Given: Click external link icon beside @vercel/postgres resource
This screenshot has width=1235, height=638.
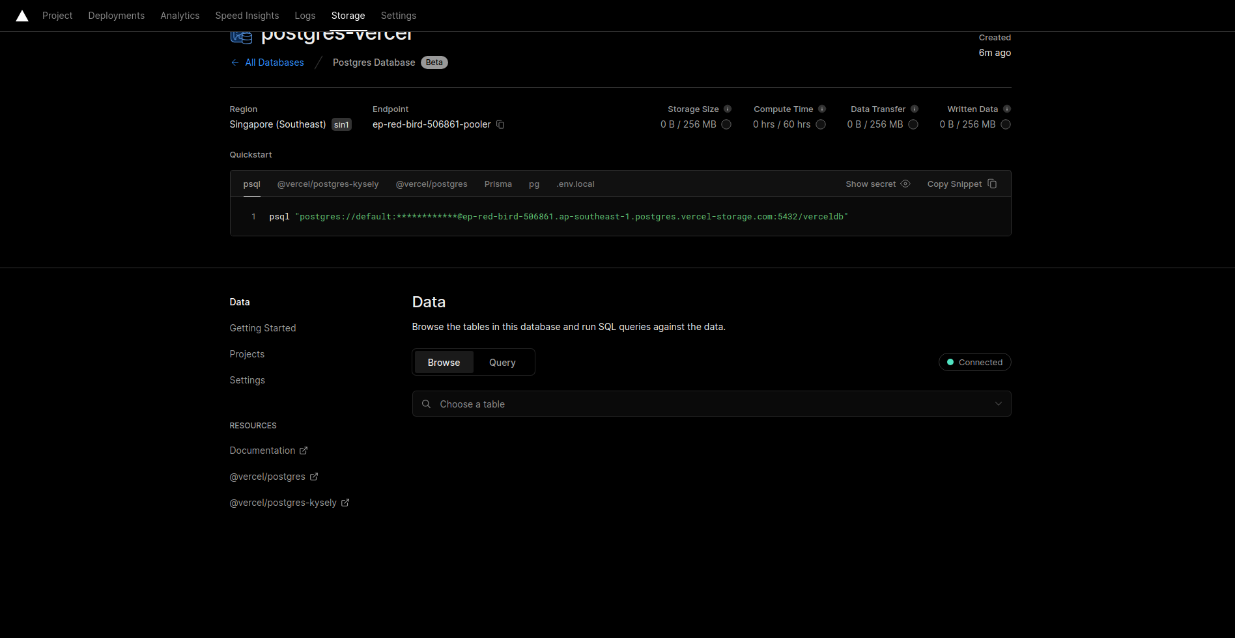Looking at the screenshot, I should click(x=314, y=477).
